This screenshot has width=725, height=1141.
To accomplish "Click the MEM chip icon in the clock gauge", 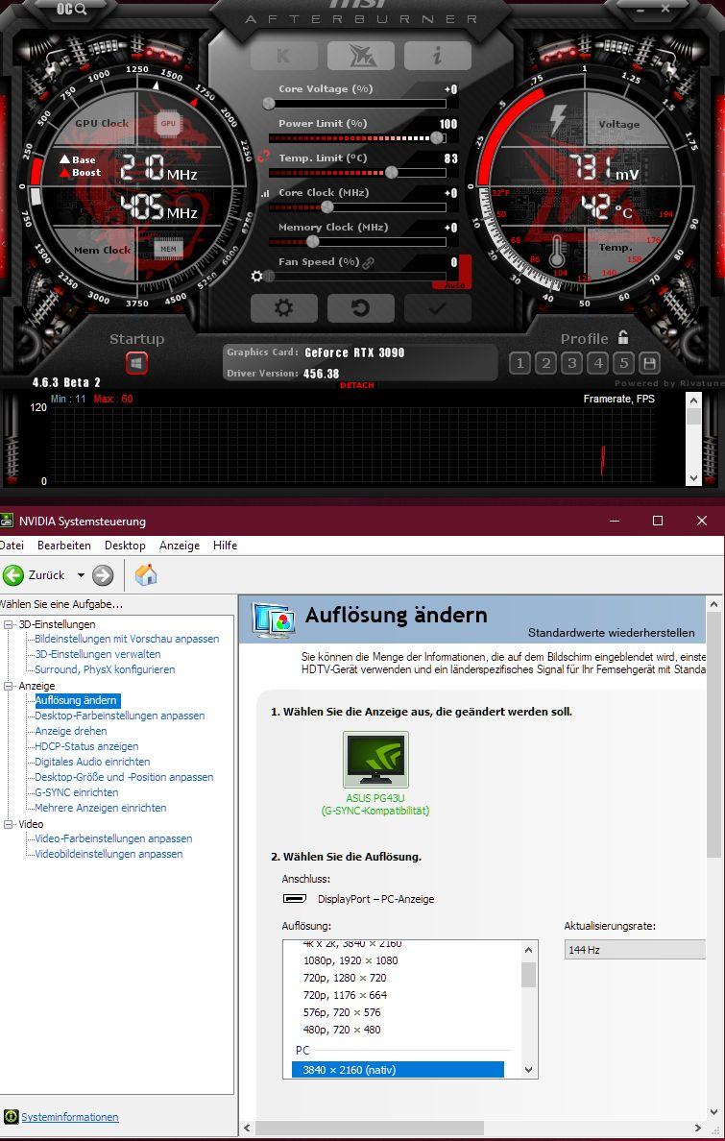I will pos(168,249).
